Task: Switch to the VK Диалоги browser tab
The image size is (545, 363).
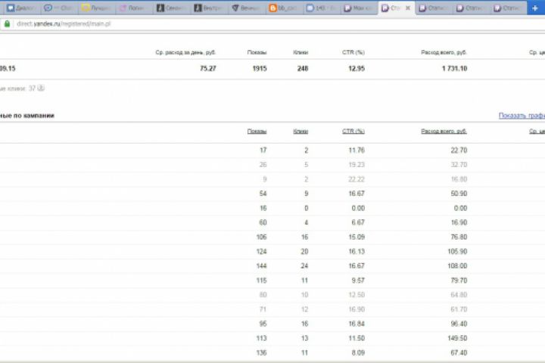Action: tap(21, 8)
